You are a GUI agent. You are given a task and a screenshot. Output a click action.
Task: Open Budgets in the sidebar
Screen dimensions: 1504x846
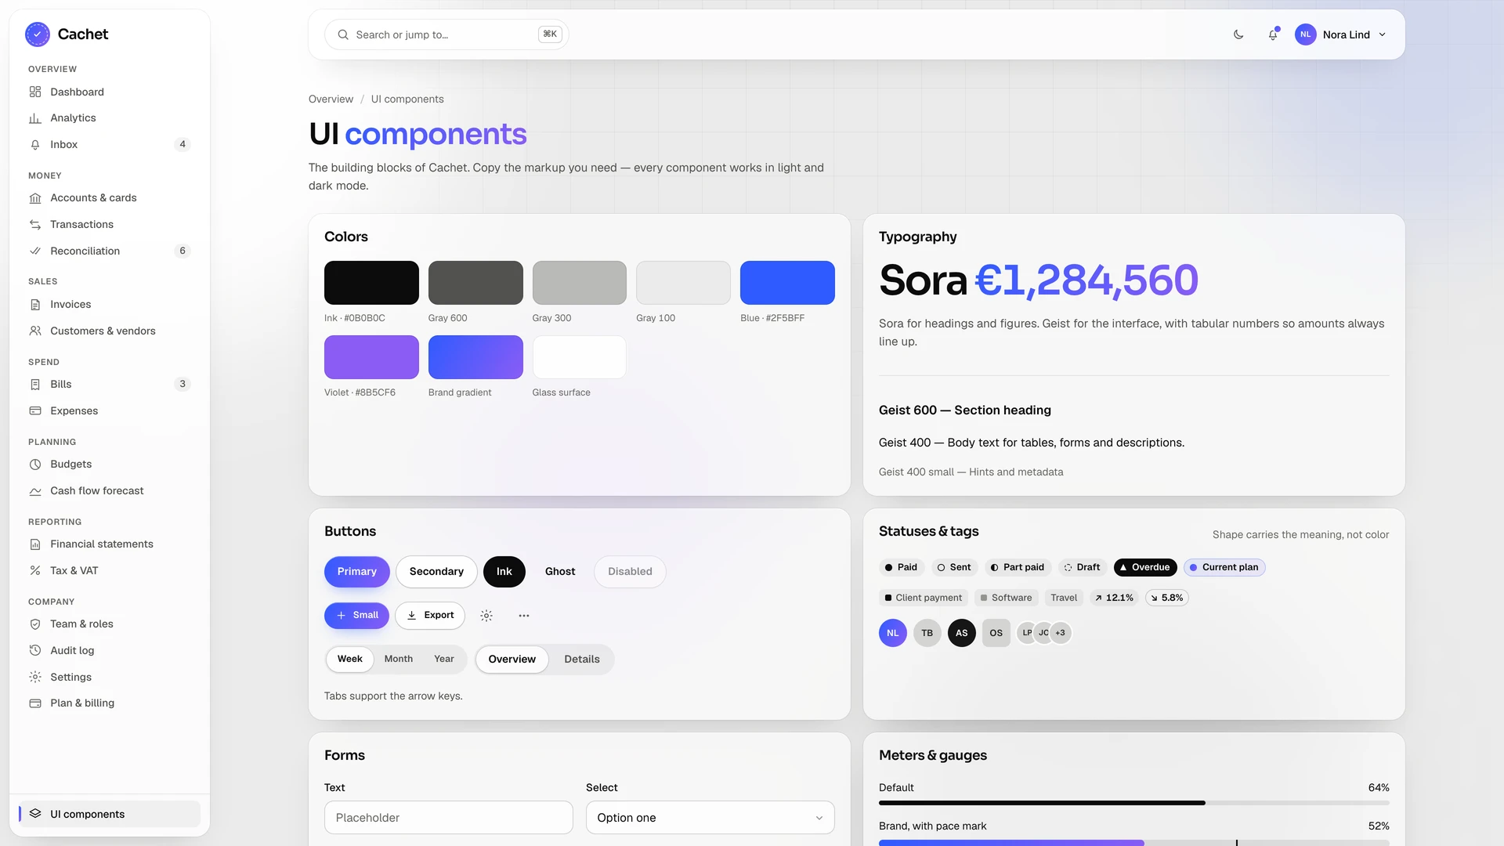click(x=110, y=465)
